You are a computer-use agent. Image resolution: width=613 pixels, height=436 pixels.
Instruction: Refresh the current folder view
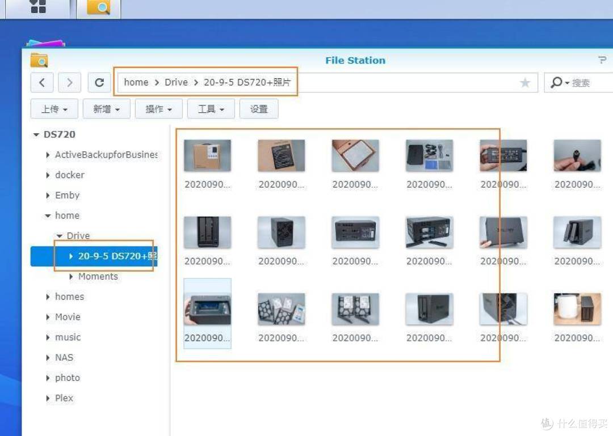point(99,82)
